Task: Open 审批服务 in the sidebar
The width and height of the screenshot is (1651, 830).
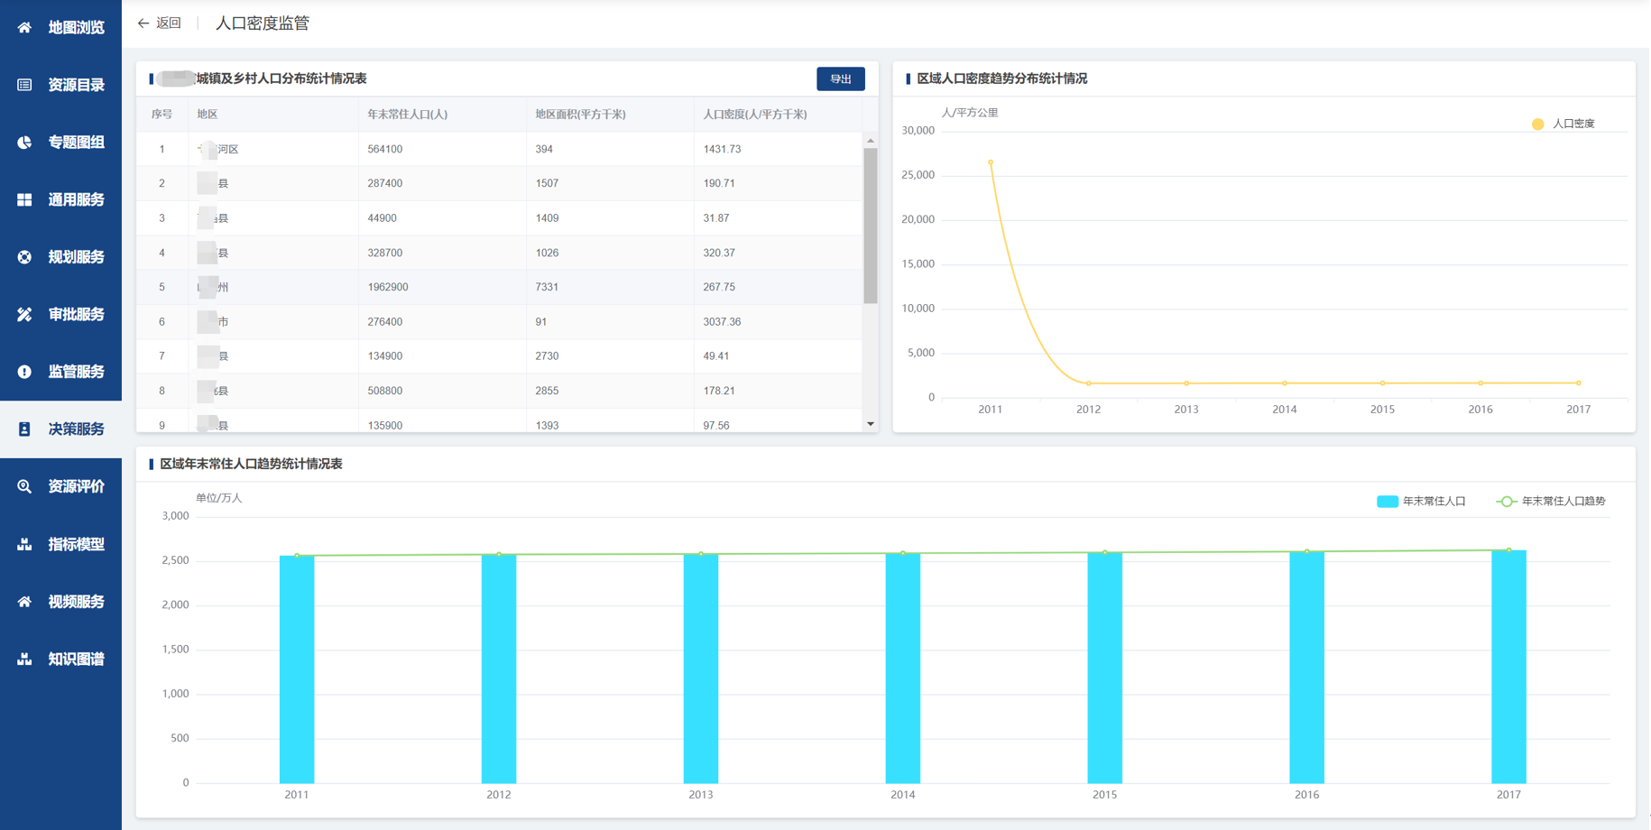Action: pyautogui.click(x=60, y=314)
